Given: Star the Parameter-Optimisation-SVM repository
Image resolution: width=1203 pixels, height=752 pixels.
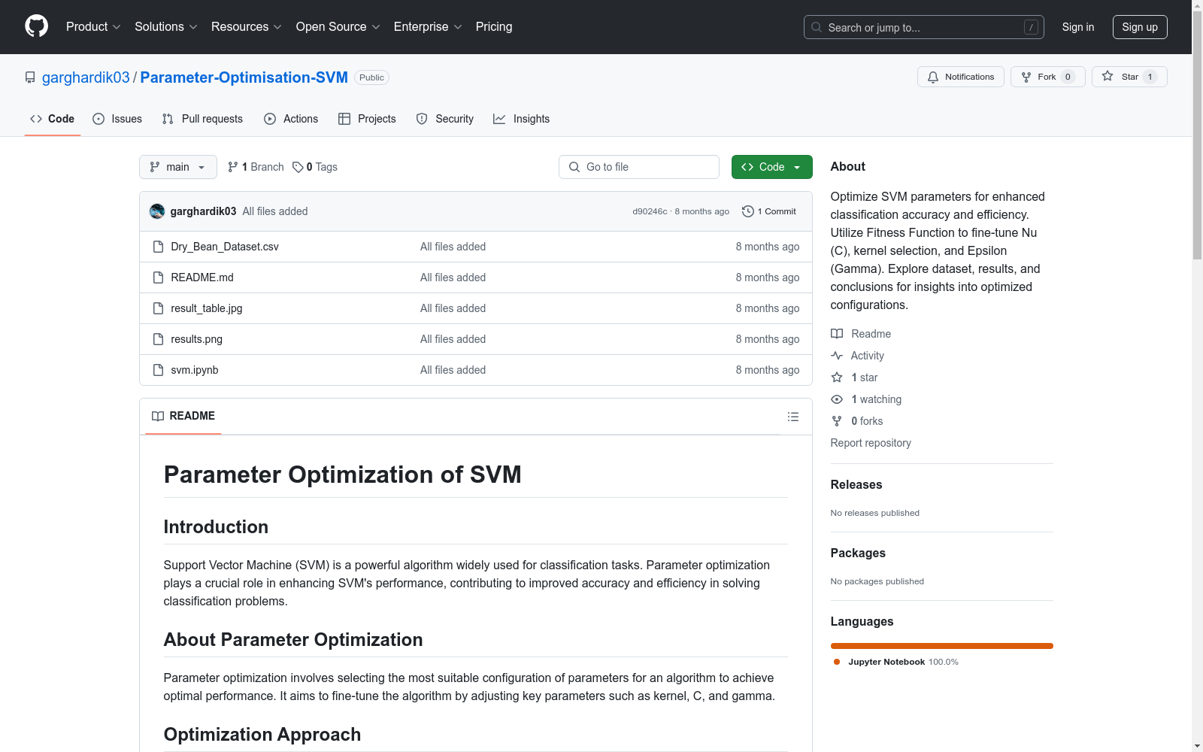Looking at the screenshot, I should [x=1128, y=77].
